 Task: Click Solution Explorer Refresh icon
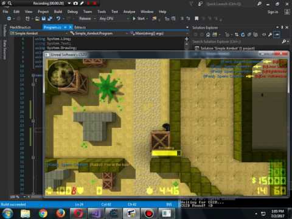pyautogui.click(x=243, y=35)
